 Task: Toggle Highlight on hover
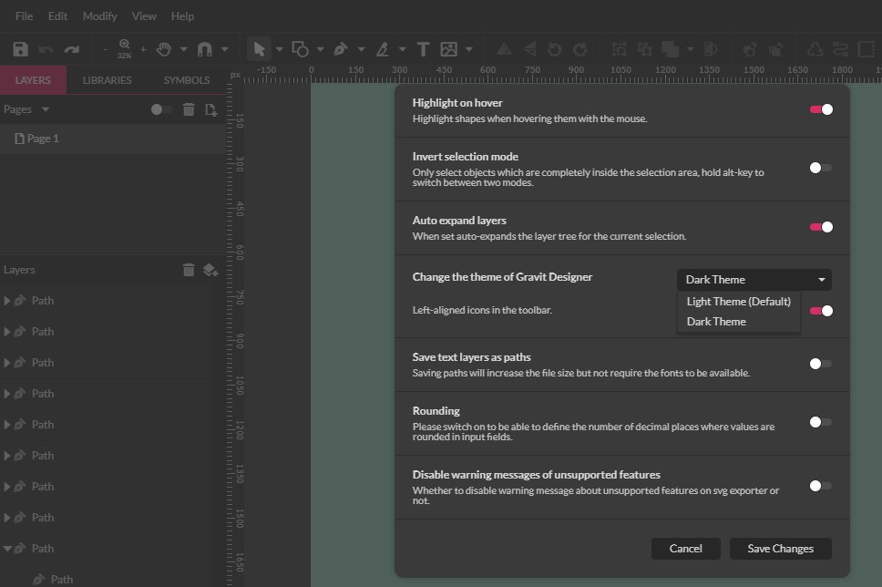[821, 108]
